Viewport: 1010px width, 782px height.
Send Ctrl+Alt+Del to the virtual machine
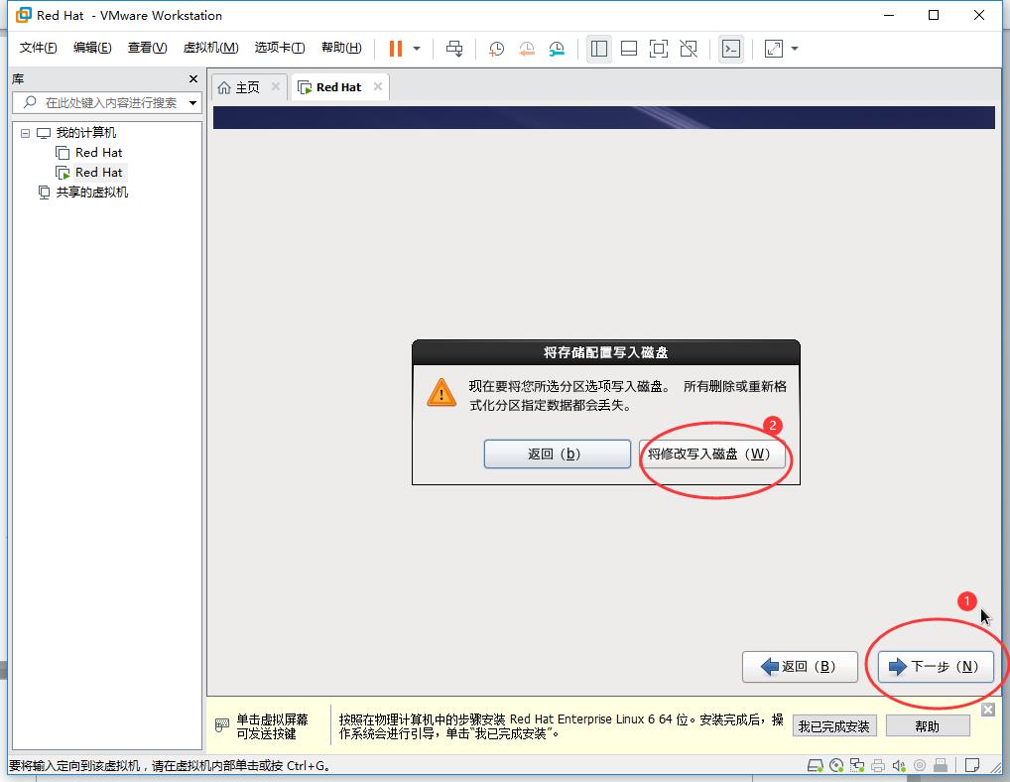[454, 49]
